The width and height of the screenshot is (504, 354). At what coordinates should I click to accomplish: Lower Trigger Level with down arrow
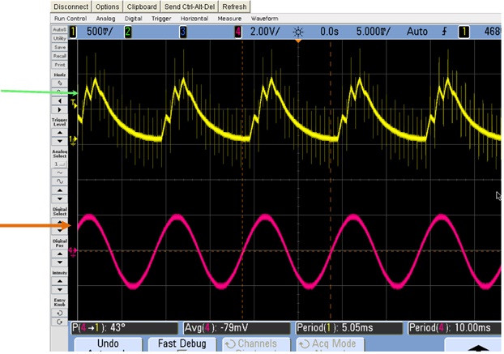coord(59,141)
